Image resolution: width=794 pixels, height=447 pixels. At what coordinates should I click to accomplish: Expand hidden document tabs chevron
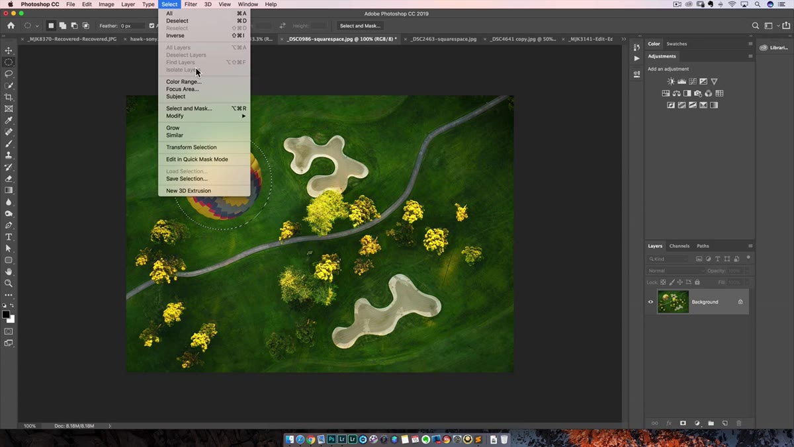[x=624, y=39]
